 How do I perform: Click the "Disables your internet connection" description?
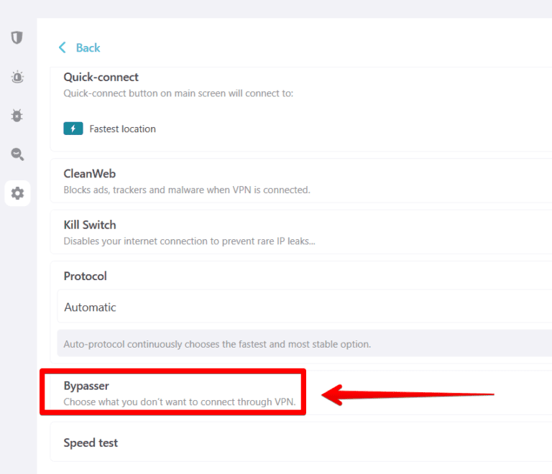[189, 241]
